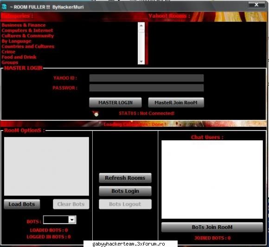Select Food and Drink category

[x=19, y=57]
